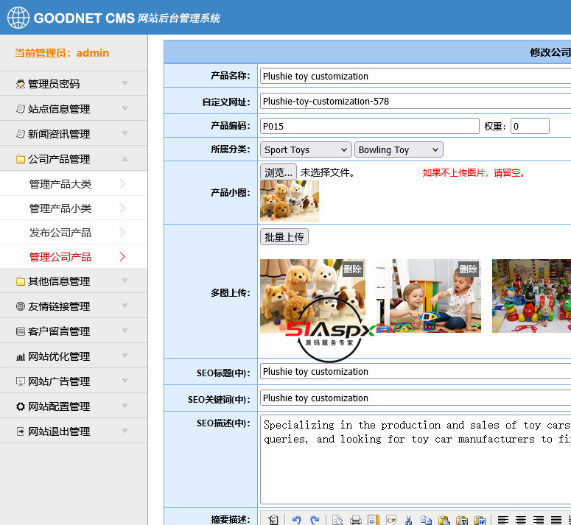
Task: Open the Sport Toys category dropdown
Action: click(306, 149)
